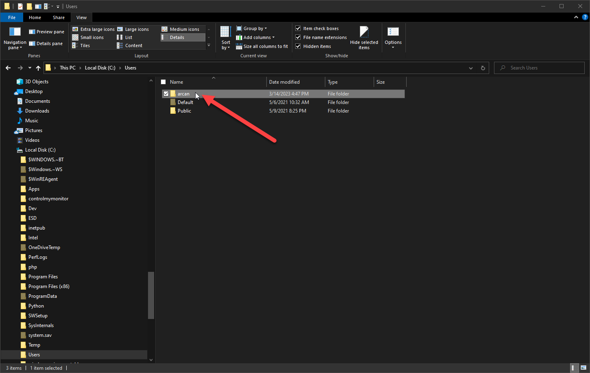Open the File menu
The height and width of the screenshot is (373, 590).
[x=12, y=17]
